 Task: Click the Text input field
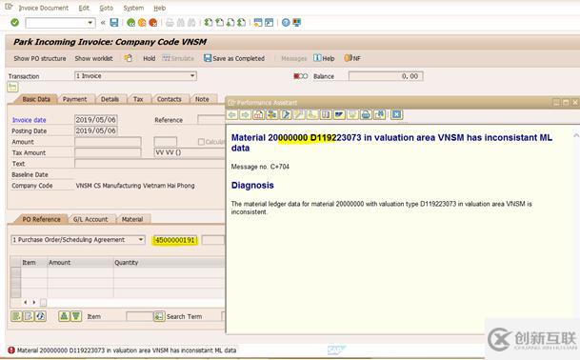click(x=150, y=164)
